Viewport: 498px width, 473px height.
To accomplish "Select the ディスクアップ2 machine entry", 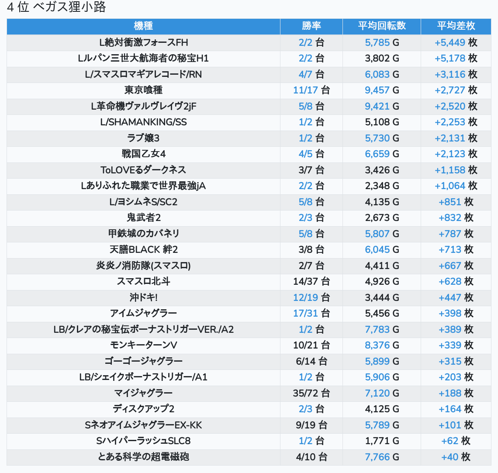I will click(143, 409).
